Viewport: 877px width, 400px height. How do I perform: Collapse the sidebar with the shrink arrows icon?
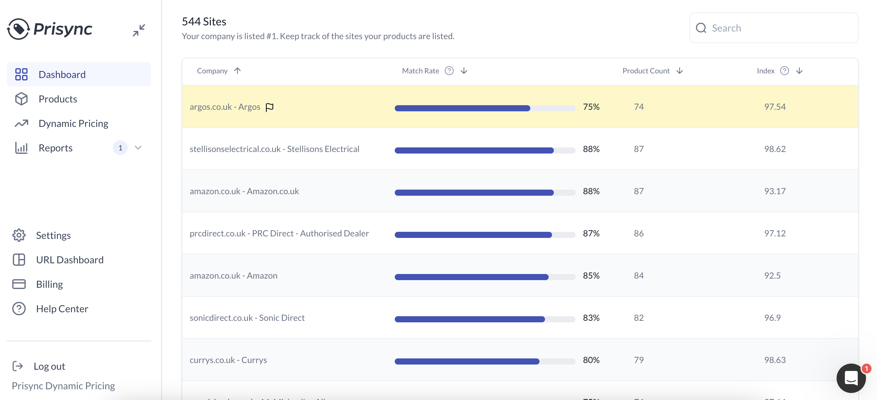click(139, 30)
